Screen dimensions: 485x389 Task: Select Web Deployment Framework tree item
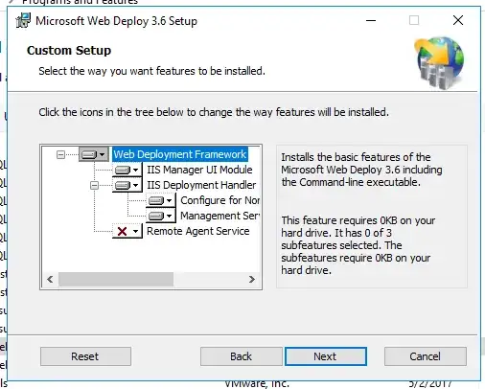pos(180,154)
